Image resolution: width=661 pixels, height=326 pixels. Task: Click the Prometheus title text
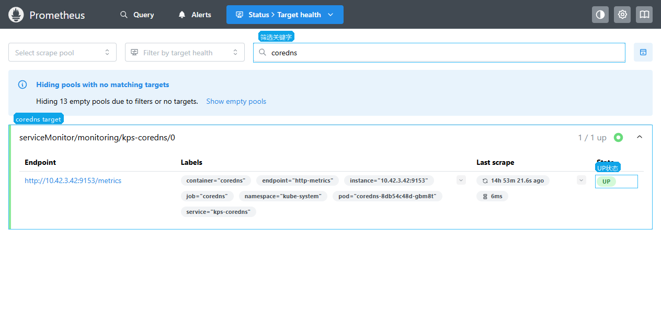pos(57,15)
